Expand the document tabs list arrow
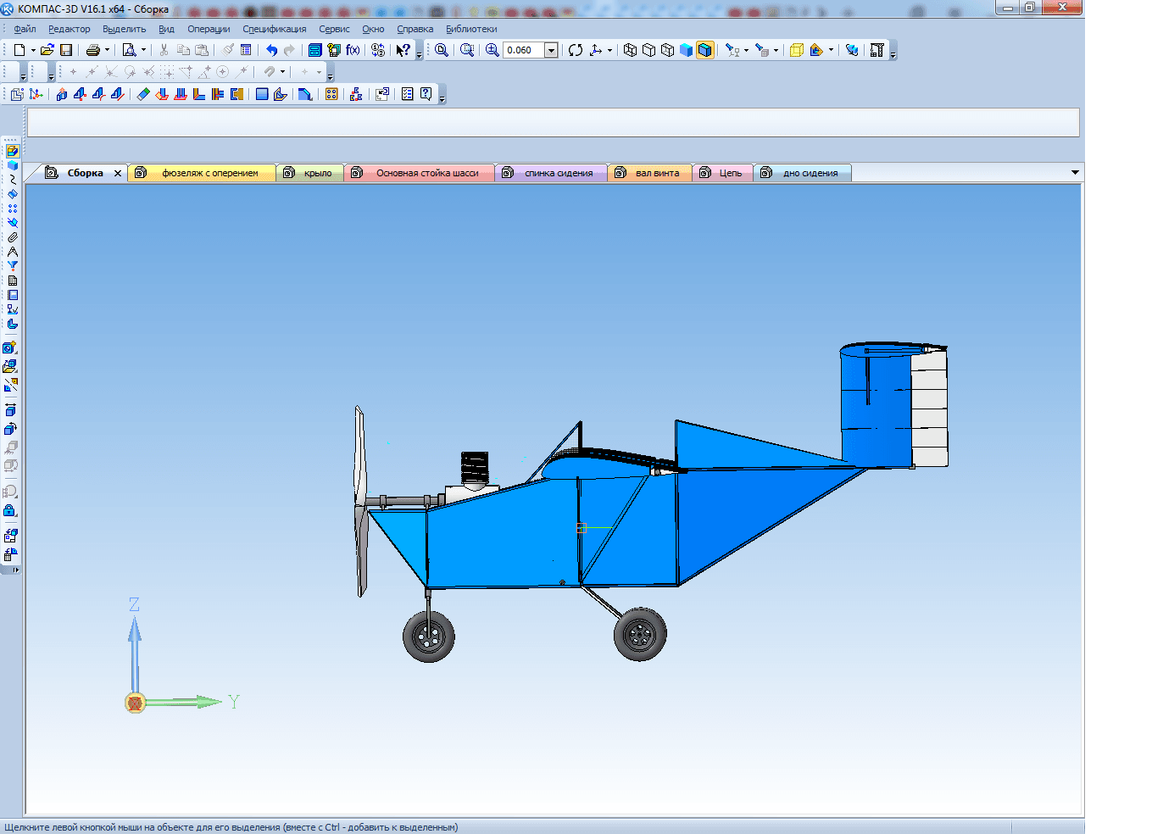This screenshot has width=1152, height=834. [1075, 173]
